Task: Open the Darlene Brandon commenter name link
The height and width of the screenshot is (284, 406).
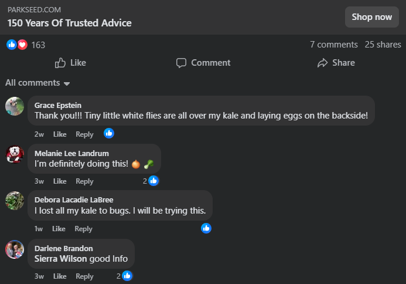Action: coord(63,248)
